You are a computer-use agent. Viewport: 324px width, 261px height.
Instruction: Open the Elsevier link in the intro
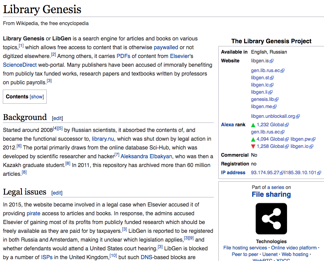pyautogui.click(x=180, y=56)
